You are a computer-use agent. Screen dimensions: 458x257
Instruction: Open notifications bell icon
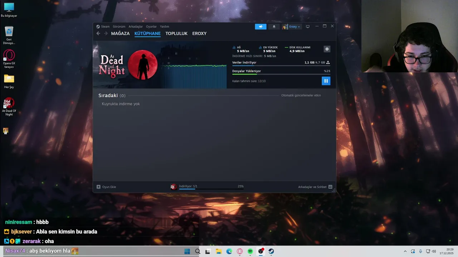(274, 26)
